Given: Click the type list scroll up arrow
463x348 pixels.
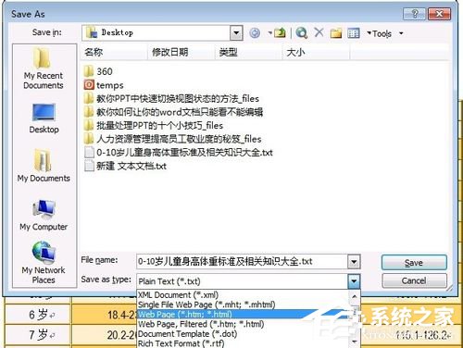Looking at the screenshot, I should point(355,296).
